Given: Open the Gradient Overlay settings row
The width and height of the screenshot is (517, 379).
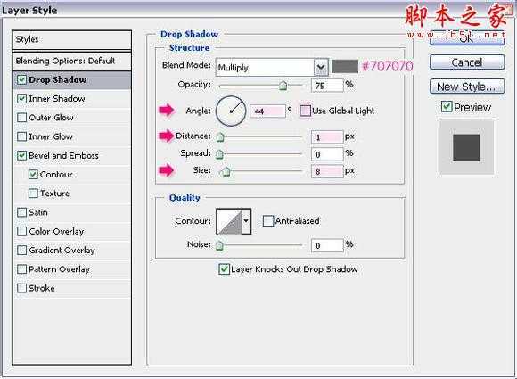Looking at the screenshot, I should (72, 251).
